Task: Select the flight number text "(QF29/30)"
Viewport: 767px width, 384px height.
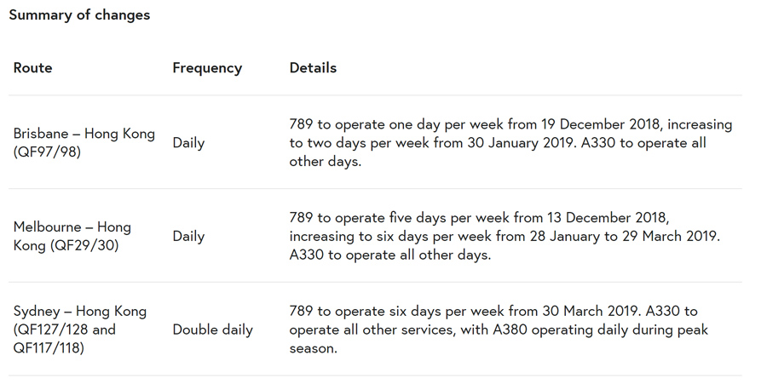Action: (84, 246)
